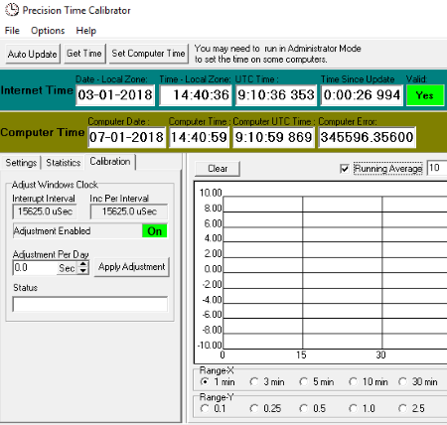Click the Auto Update button
The width and height of the screenshot is (447, 425).
click(33, 54)
